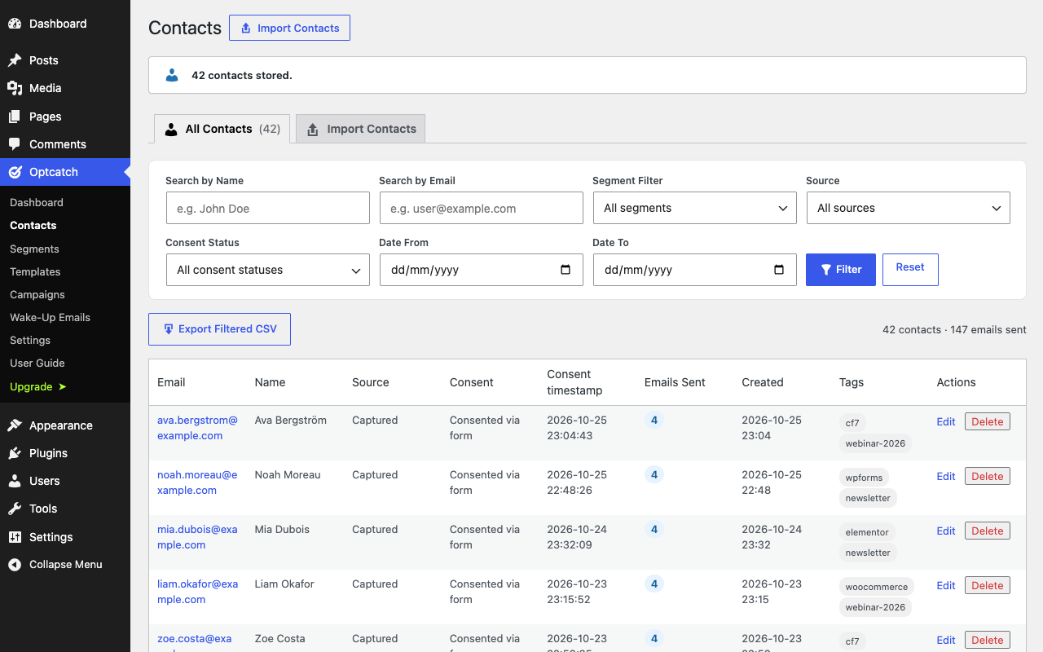
Task: Open Segments in Optcatch submenu
Action: 34,249
